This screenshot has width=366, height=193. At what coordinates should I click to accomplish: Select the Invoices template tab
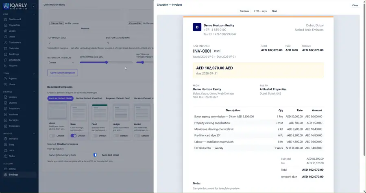tap(61, 98)
